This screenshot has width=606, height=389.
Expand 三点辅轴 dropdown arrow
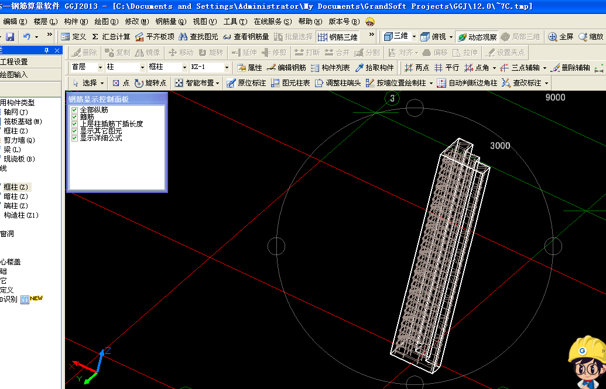click(545, 68)
